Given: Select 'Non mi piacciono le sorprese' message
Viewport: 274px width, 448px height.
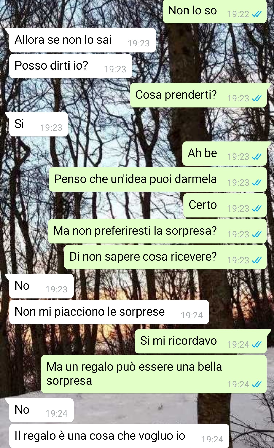Looking at the screenshot, I should coord(109,312).
